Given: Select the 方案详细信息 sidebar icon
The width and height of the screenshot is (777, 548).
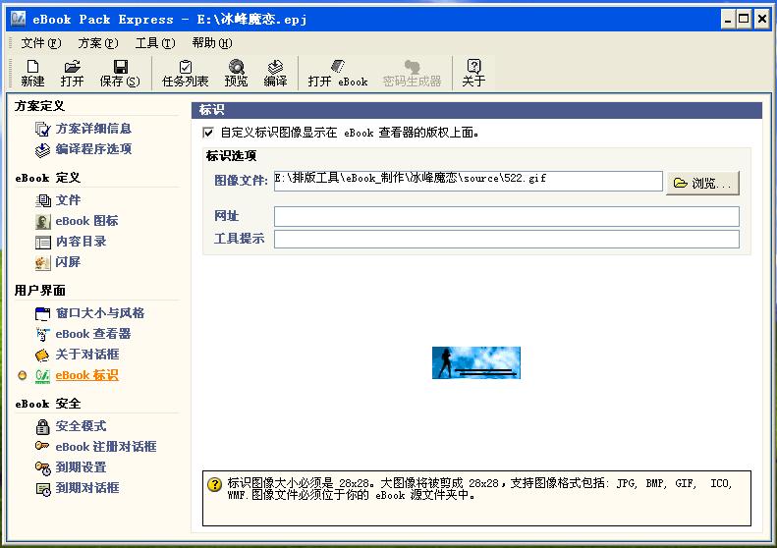Looking at the screenshot, I should [x=43, y=129].
